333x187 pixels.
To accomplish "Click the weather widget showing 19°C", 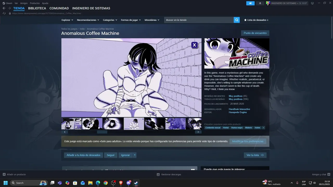I will [x=271, y=183].
